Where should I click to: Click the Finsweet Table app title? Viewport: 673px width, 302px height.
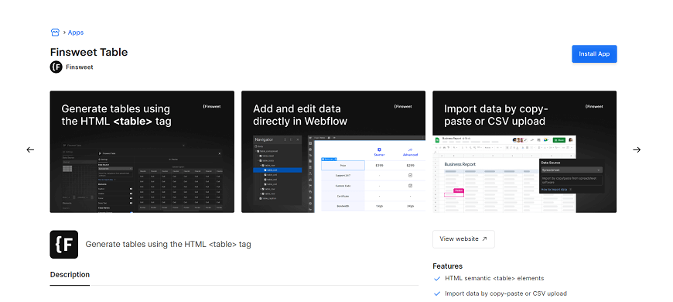[89, 52]
